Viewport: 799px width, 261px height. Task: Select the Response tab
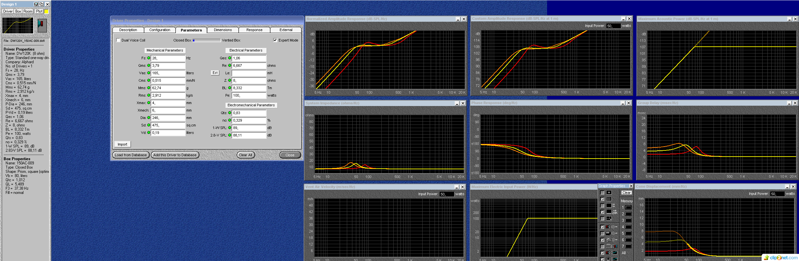pos(254,30)
